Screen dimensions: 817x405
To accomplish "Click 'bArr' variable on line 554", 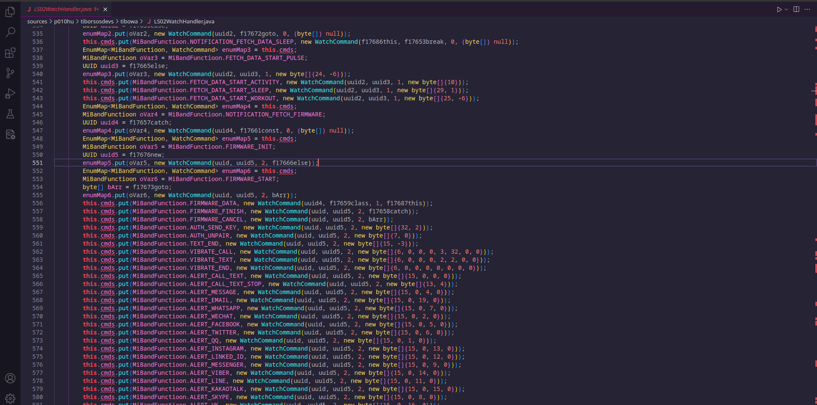I will pos(114,187).
